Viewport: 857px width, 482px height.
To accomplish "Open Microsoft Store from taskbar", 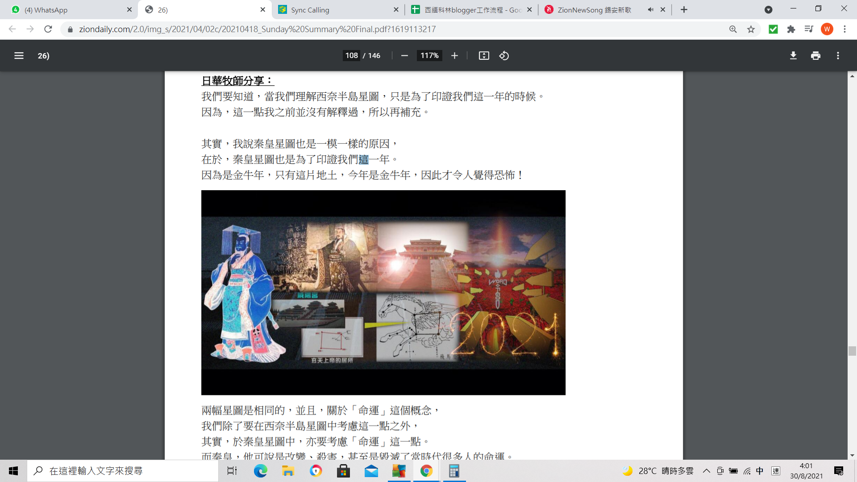I will coord(343,471).
